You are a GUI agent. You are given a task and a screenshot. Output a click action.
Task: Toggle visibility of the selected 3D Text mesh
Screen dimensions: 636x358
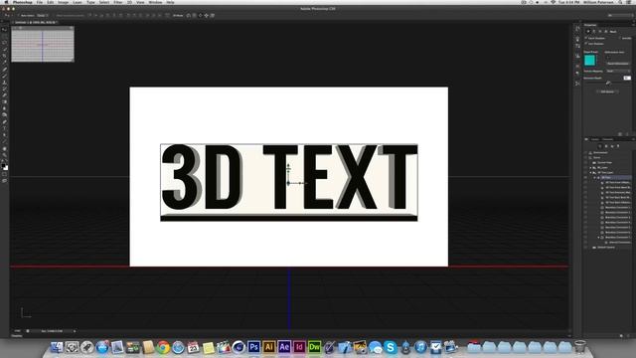click(585, 177)
